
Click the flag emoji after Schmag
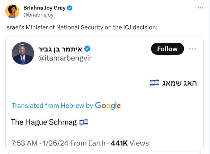pos(84,122)
